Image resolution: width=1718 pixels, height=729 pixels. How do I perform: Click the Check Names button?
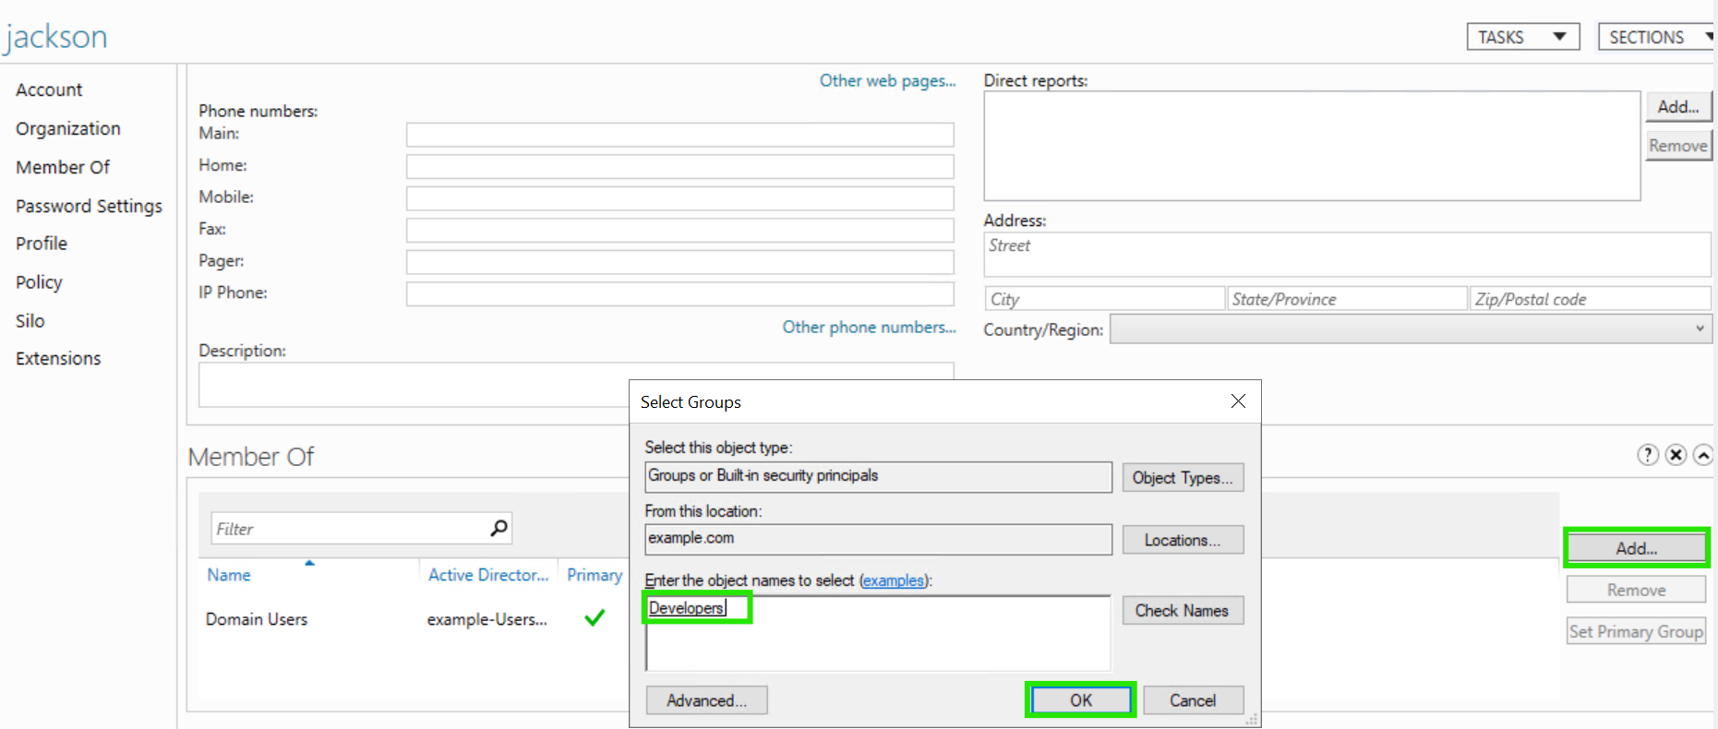(1182, 611)
